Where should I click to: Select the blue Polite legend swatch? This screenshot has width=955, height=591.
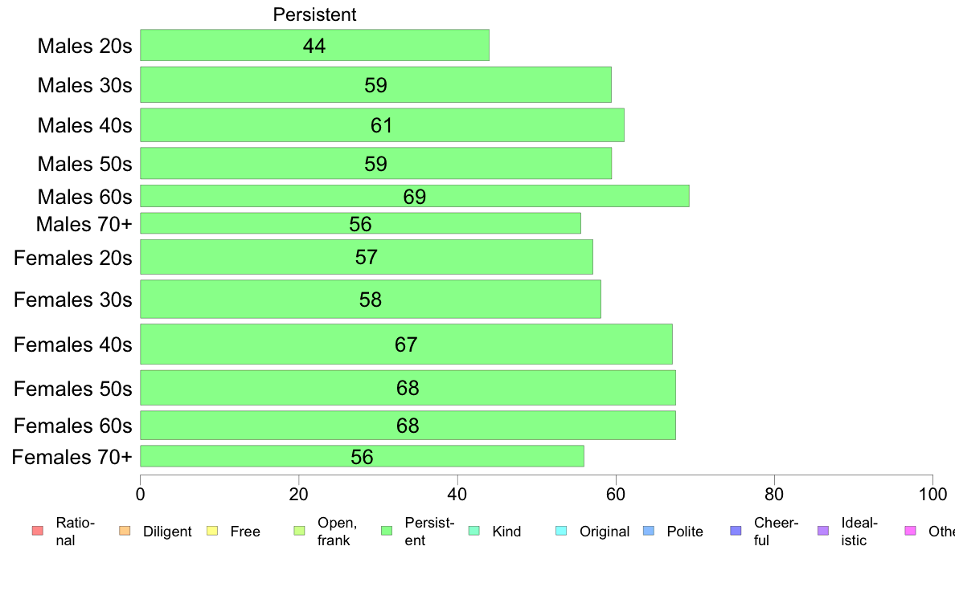pyautogui.click(x=649, y=531)
